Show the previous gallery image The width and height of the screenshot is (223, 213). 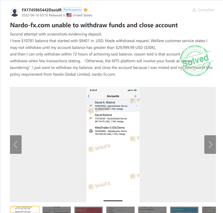click(x=16, y=145)
